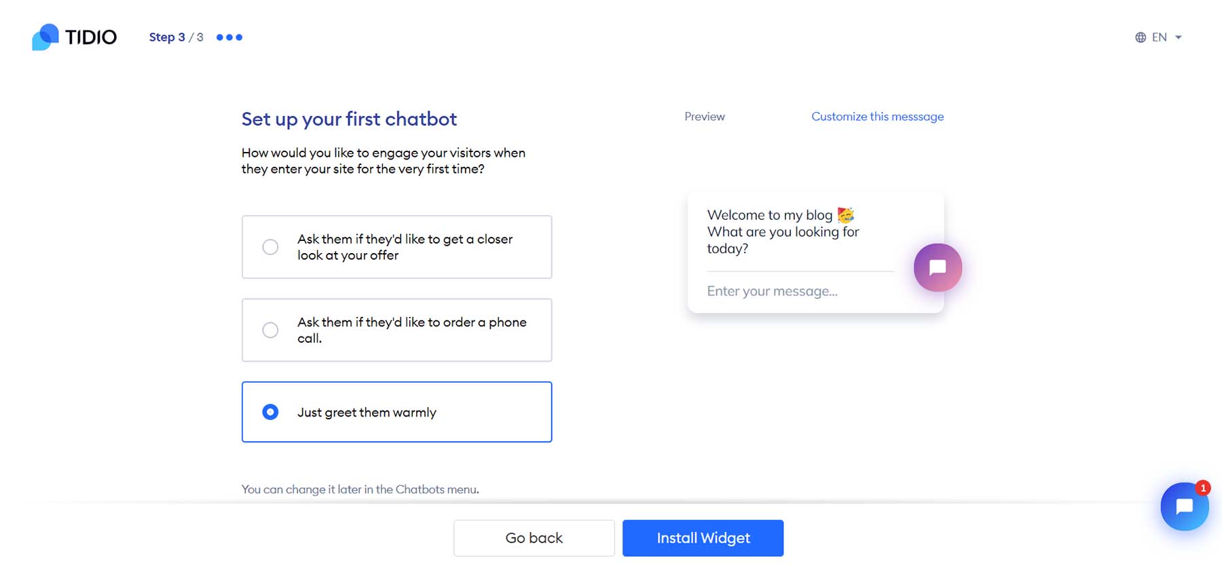The height and width of the screenshot is (572, 1222).
Task: Click the red notification badge showing 1
Action: 1203,487
